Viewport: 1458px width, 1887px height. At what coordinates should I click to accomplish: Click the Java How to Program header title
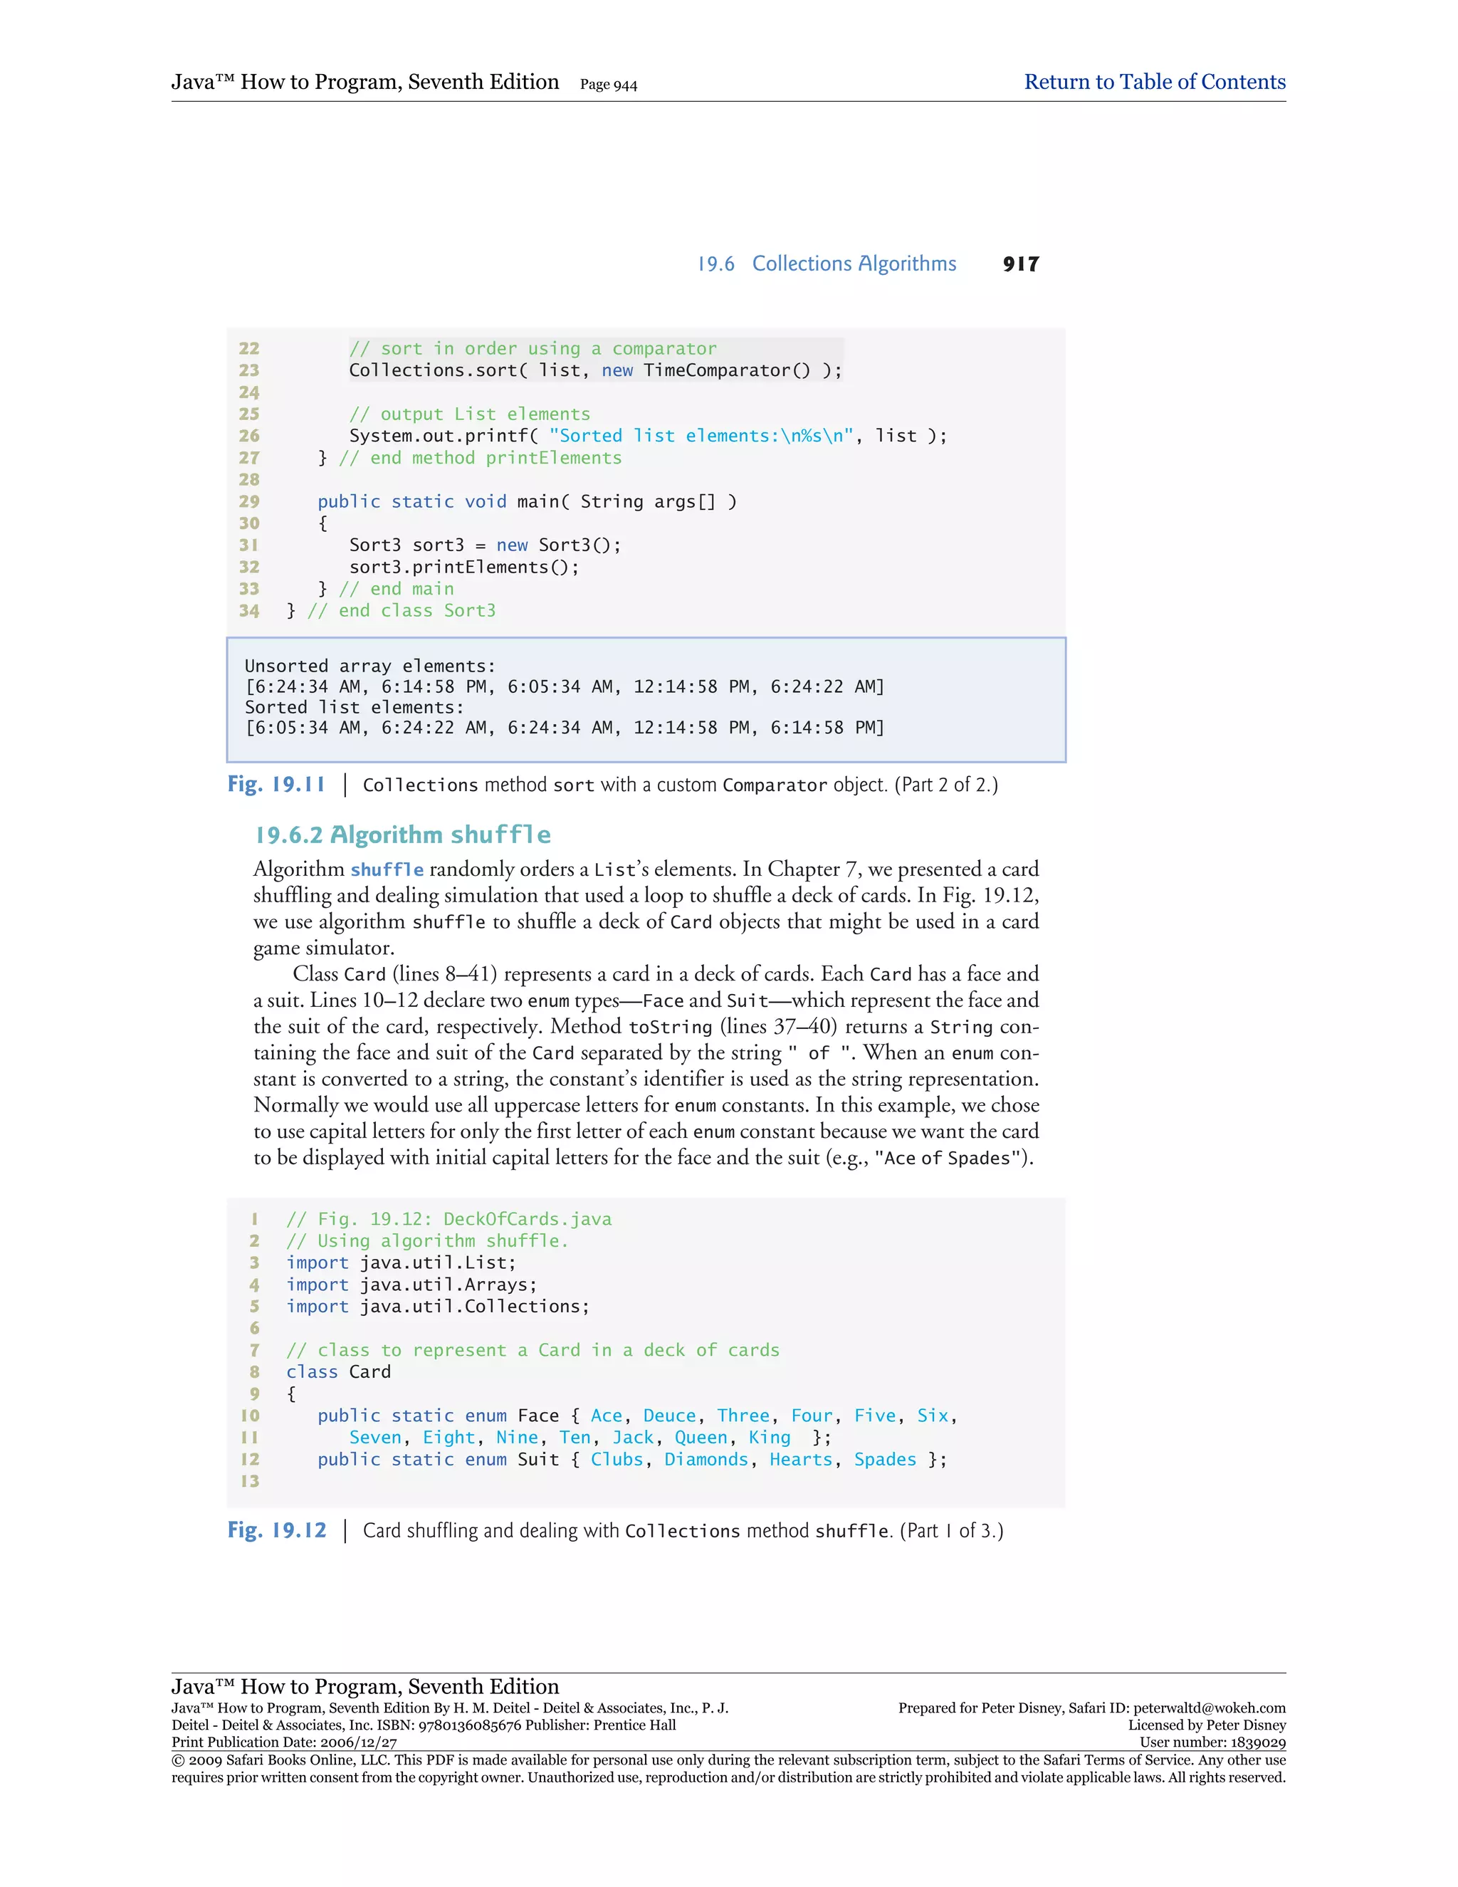click(x=364, y=82)
